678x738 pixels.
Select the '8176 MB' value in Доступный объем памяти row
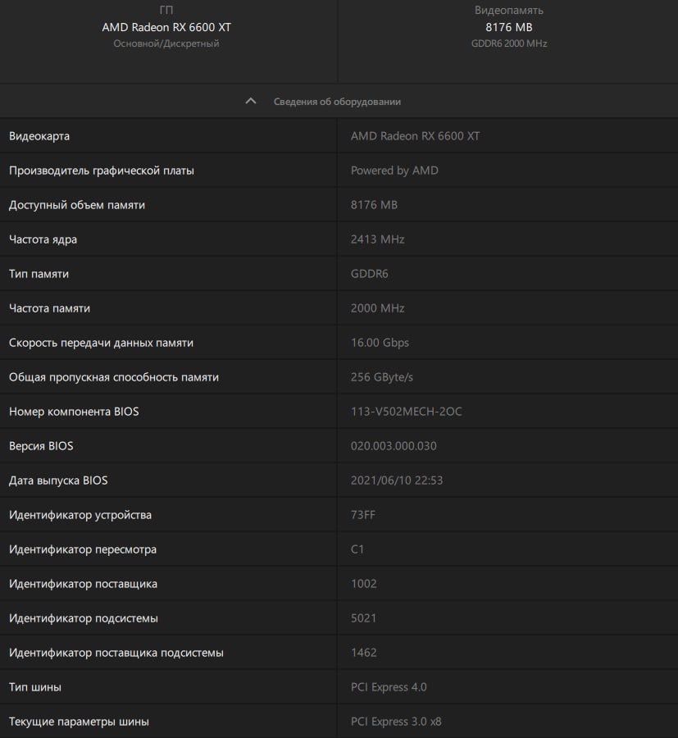pyautogui.click(x=374, y=205)
